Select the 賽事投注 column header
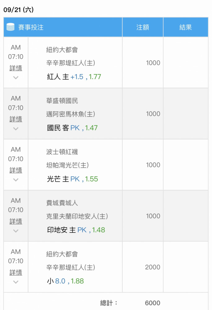 (x=63, y=27)
